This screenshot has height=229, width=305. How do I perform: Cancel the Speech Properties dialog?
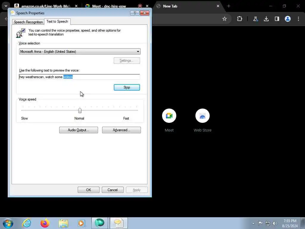coord(113,190)
